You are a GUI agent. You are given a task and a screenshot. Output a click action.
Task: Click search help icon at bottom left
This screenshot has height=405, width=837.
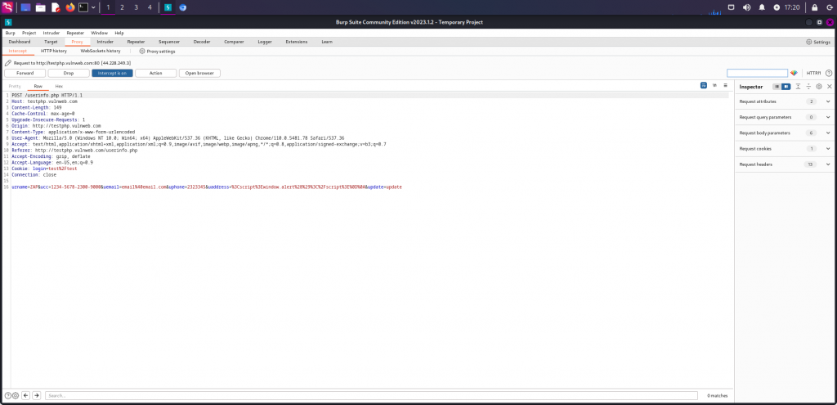(8, 395)
